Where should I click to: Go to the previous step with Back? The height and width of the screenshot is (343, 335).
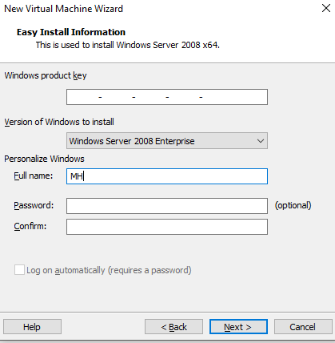(173, 327)
